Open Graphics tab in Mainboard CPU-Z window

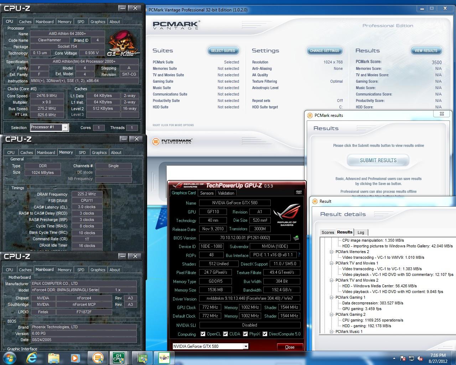pyautogui.click(x=98, y=270)
